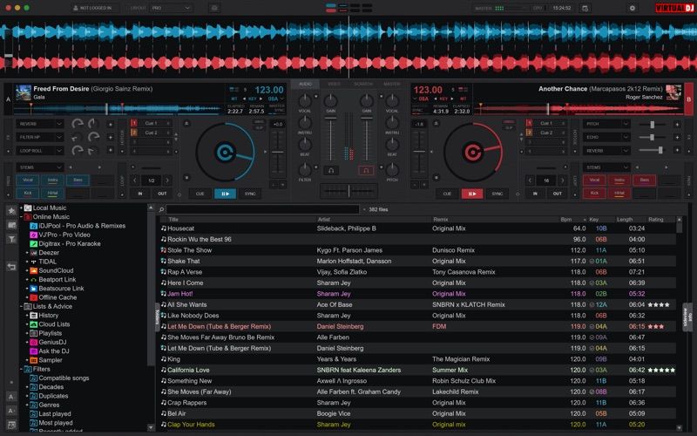Image resolution: width=697 pixels, height=436 pixels.
Task: Click the crossfader slider
Action: pyautogui.click(x=349, y=191)
